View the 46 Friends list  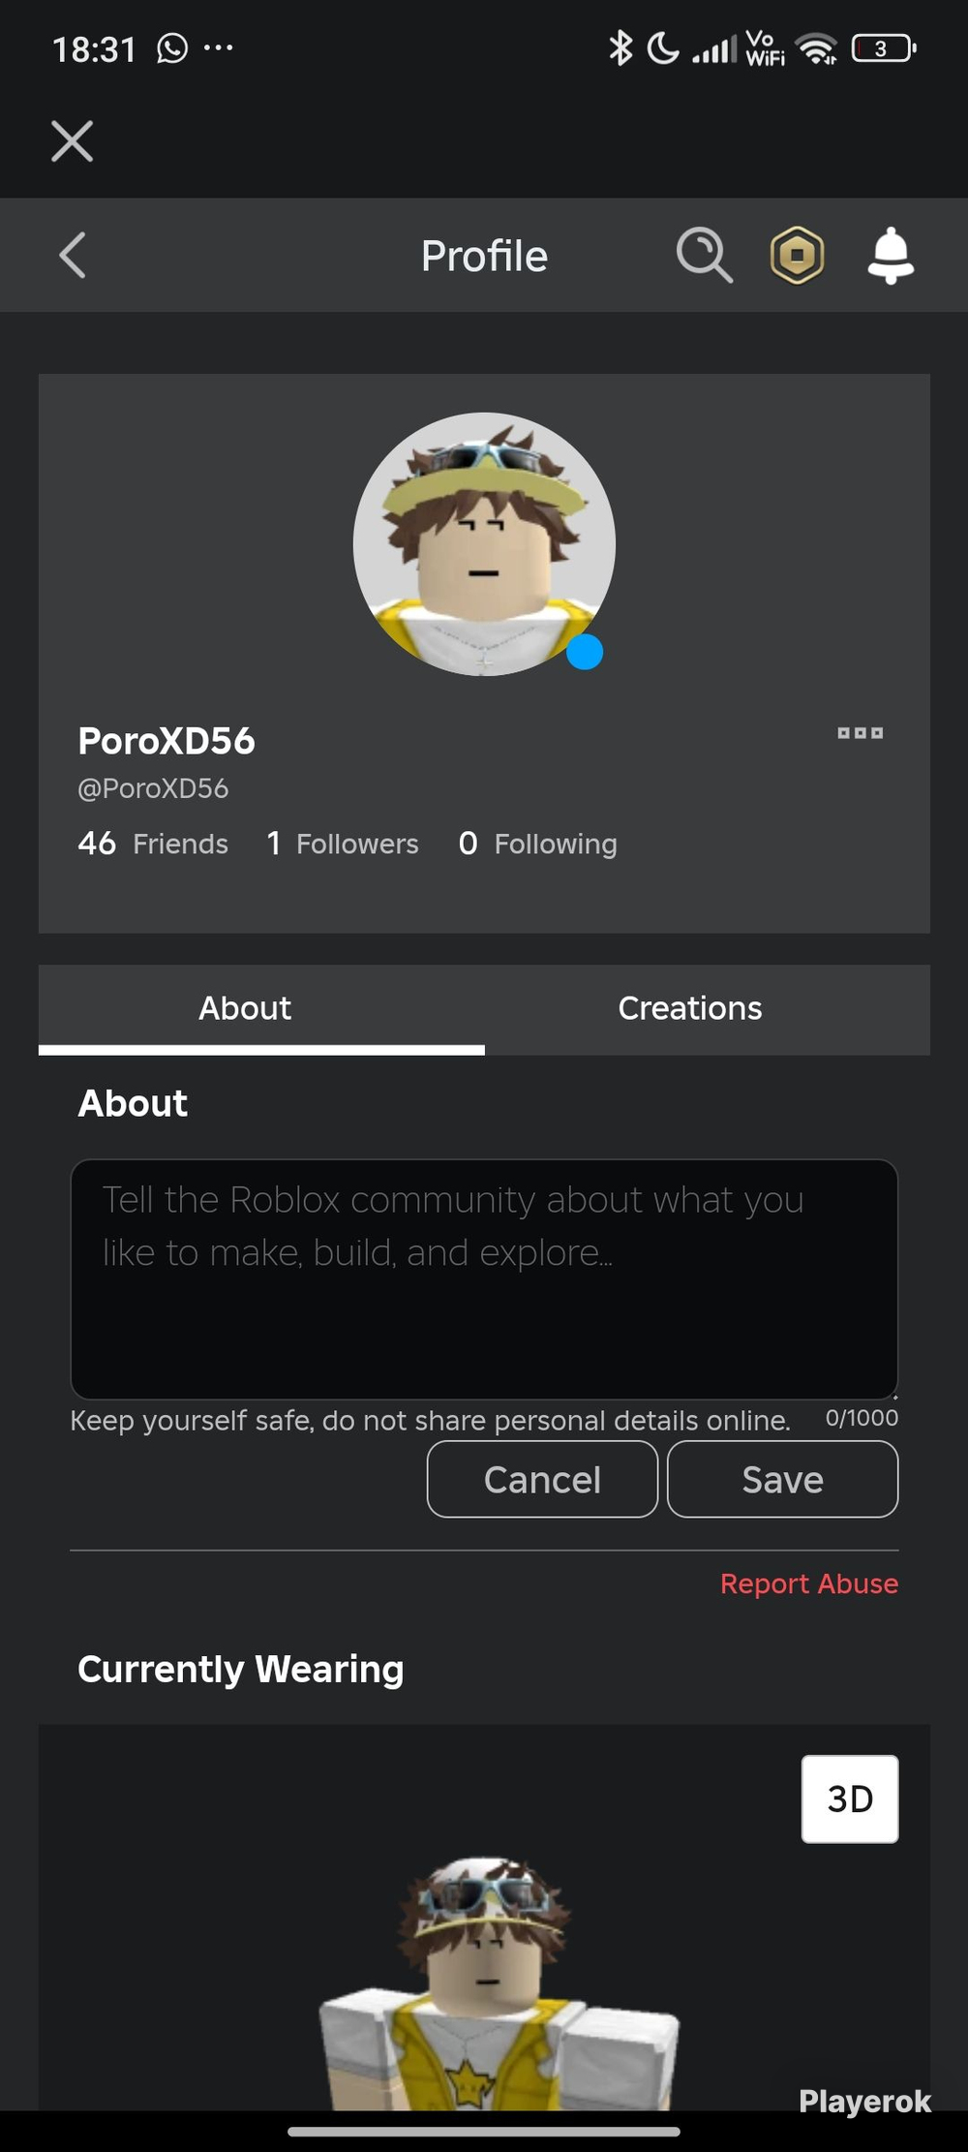(x=153, y=844)
